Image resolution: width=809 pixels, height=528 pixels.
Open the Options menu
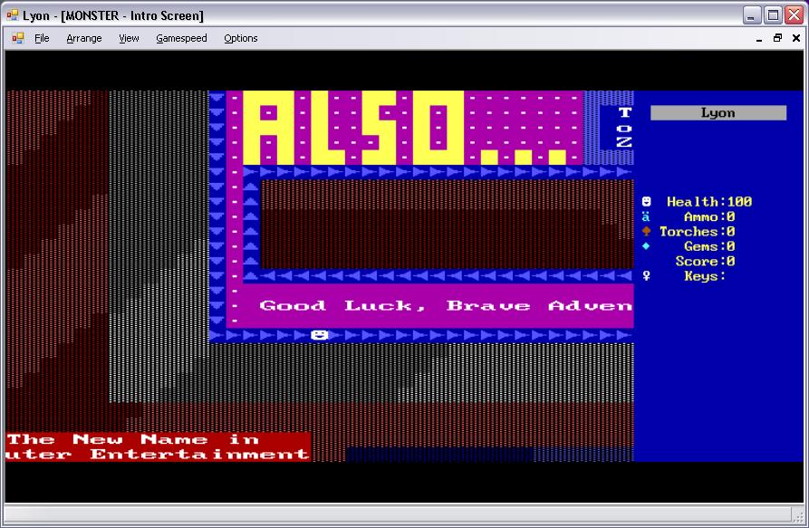coord(240,38)
